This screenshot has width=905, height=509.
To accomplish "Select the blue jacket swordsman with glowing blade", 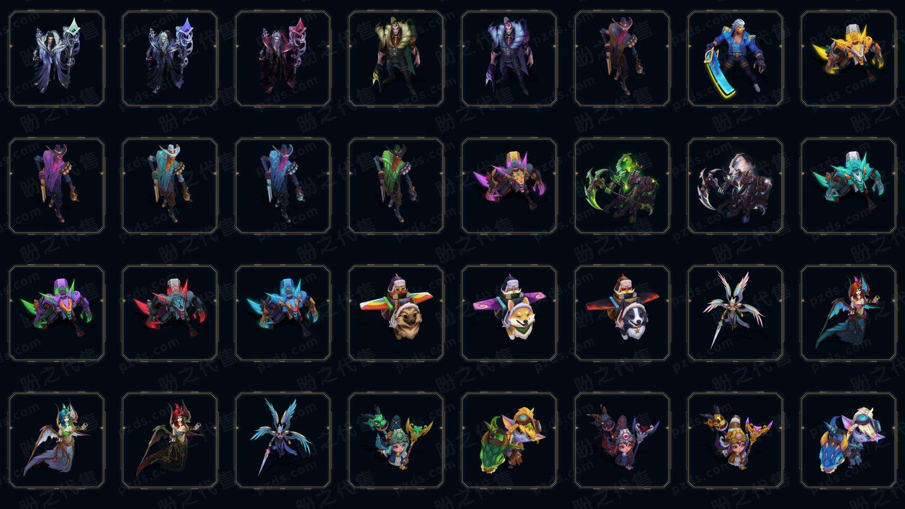I will (x=735, y=59).
